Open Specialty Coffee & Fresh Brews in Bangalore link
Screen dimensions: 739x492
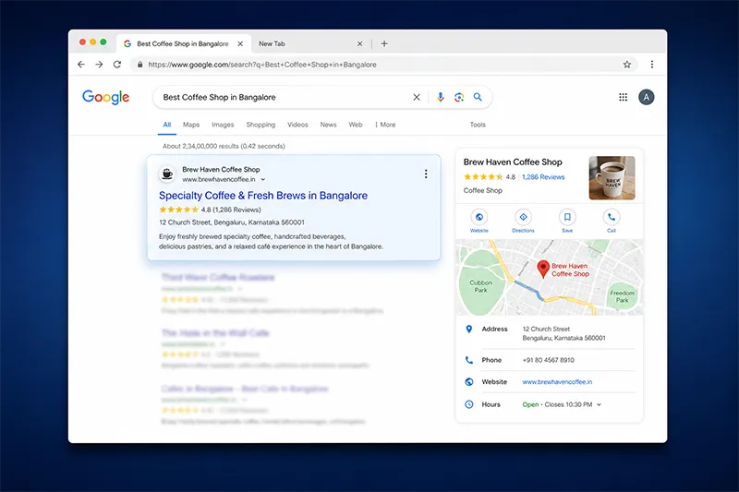[263, 196]
